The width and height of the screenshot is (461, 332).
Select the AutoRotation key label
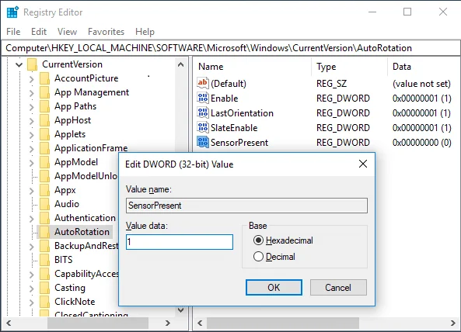click(82, 232)
